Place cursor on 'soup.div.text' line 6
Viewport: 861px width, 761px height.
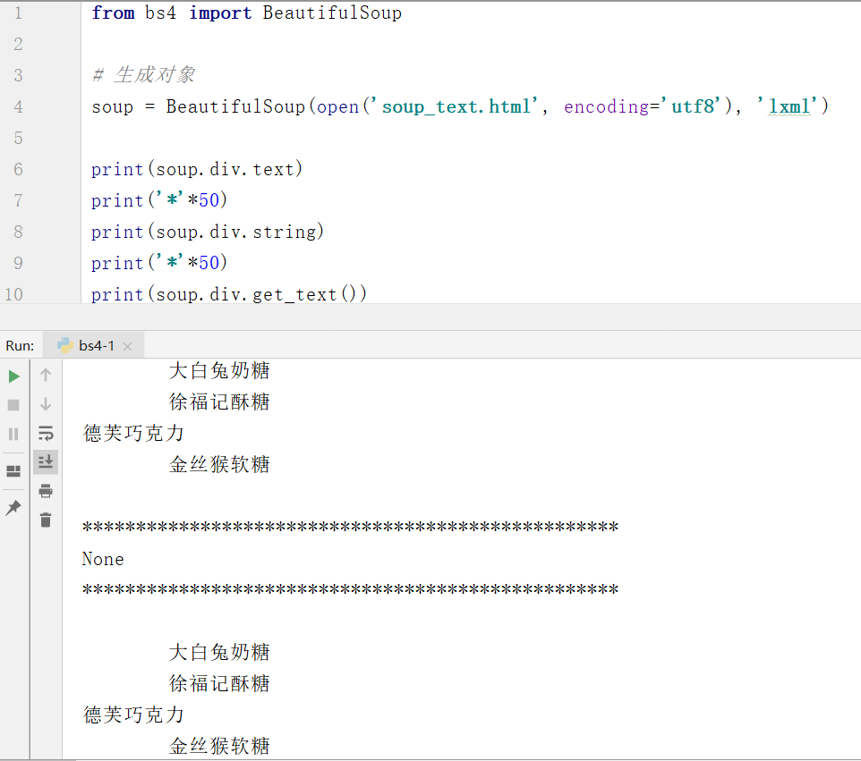[x=226, y=169]
